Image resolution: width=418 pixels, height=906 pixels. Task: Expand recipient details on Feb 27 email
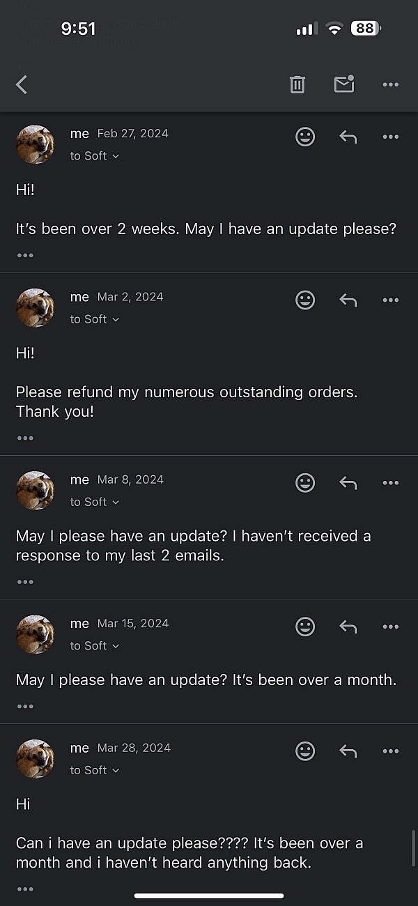click(95, 156)
